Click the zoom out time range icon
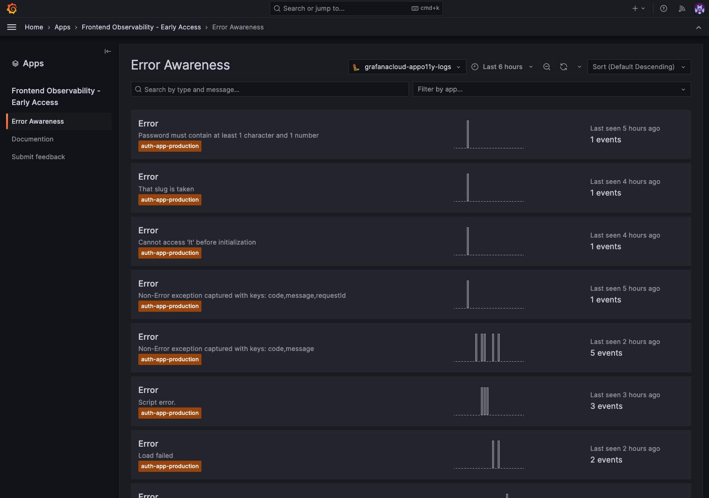 [546, 67]
